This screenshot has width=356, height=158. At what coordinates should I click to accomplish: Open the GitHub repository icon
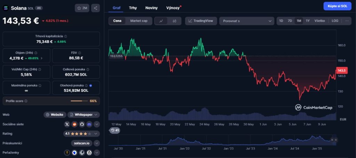pyautogui.click(x=82, y=124)
